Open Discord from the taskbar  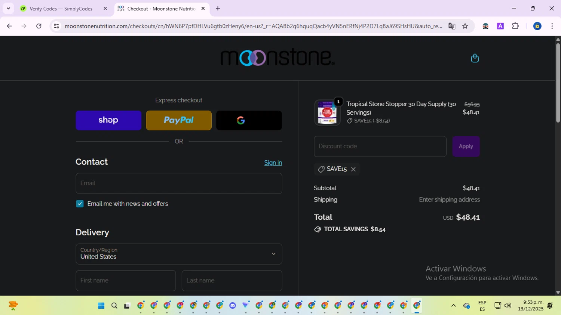tap(233, 306)
